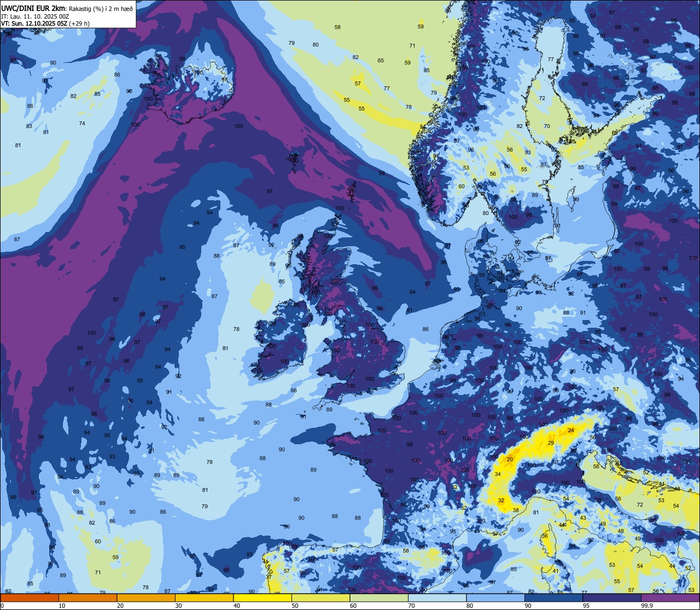
Task: Click the '29' humidity value in the yellow Alpine area
Action: (x=551, y=443)
